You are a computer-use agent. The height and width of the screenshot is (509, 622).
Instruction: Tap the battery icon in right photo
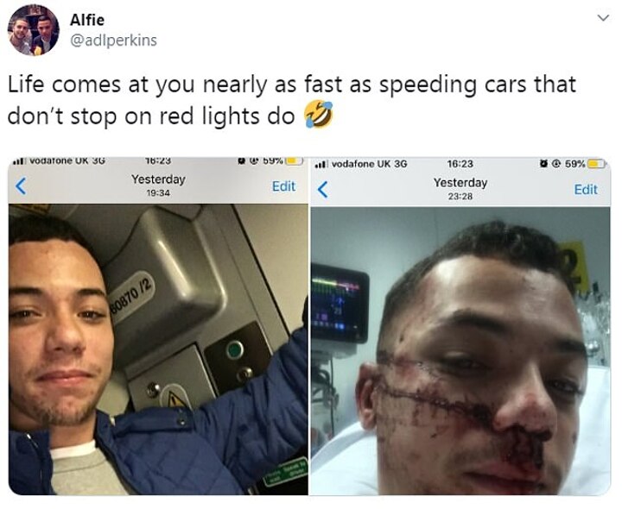click(x=597, y=164)
